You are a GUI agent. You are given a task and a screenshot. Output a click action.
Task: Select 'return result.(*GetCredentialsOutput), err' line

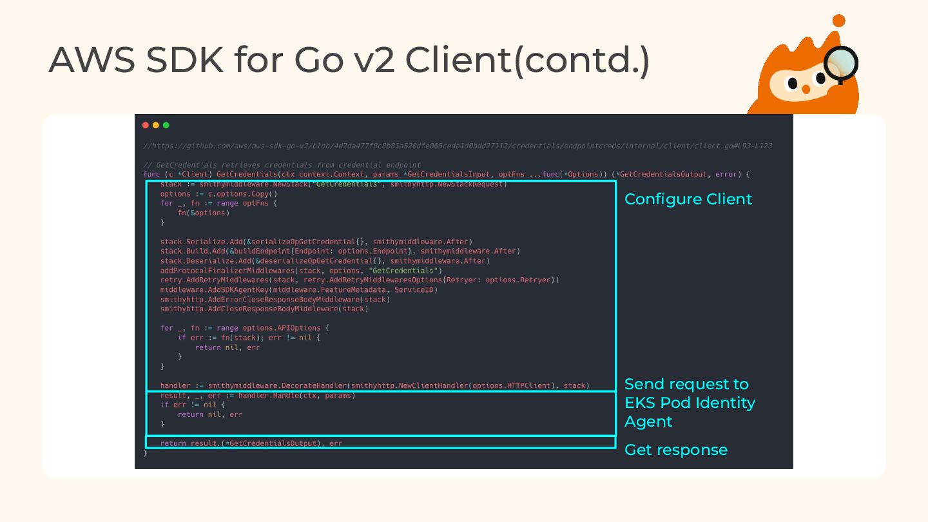coord(251,443)
